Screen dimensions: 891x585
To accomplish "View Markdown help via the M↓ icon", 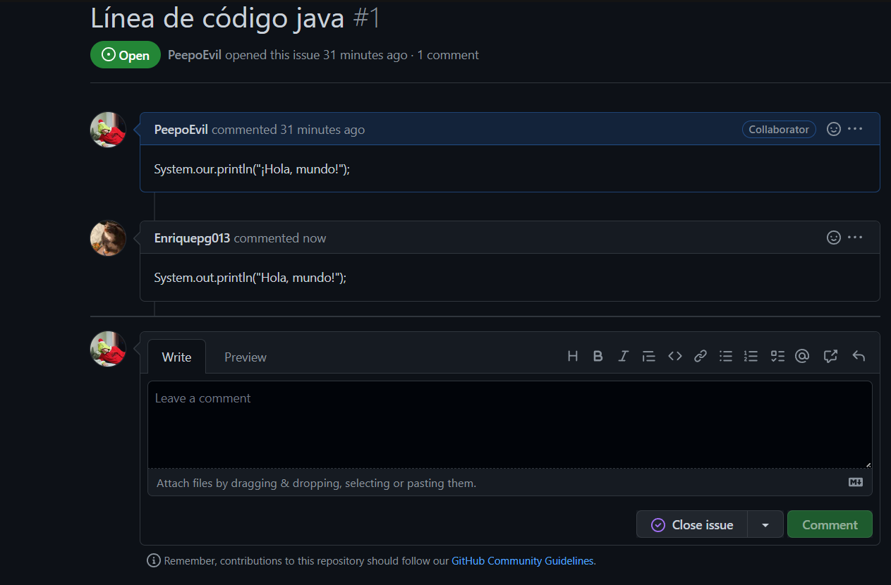I will tap(855, 482).
